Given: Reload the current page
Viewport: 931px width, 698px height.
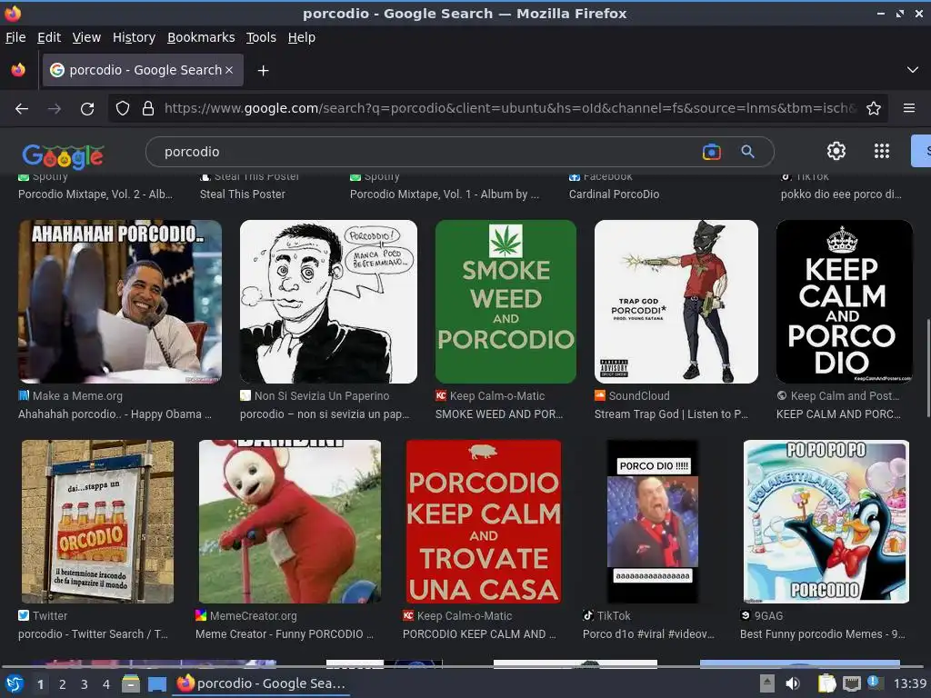Looking at the screenshot, I should (x=87, y=109).
